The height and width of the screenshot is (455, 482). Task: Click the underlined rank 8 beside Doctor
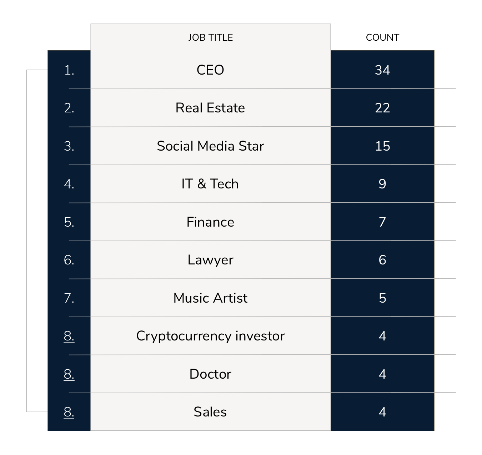coord(69,374)
